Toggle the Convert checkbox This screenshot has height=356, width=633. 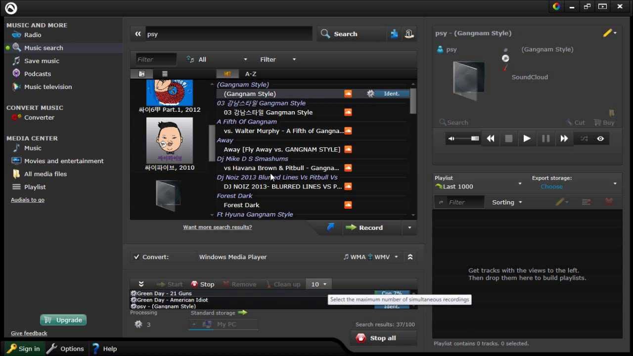[x=137, y=257]
